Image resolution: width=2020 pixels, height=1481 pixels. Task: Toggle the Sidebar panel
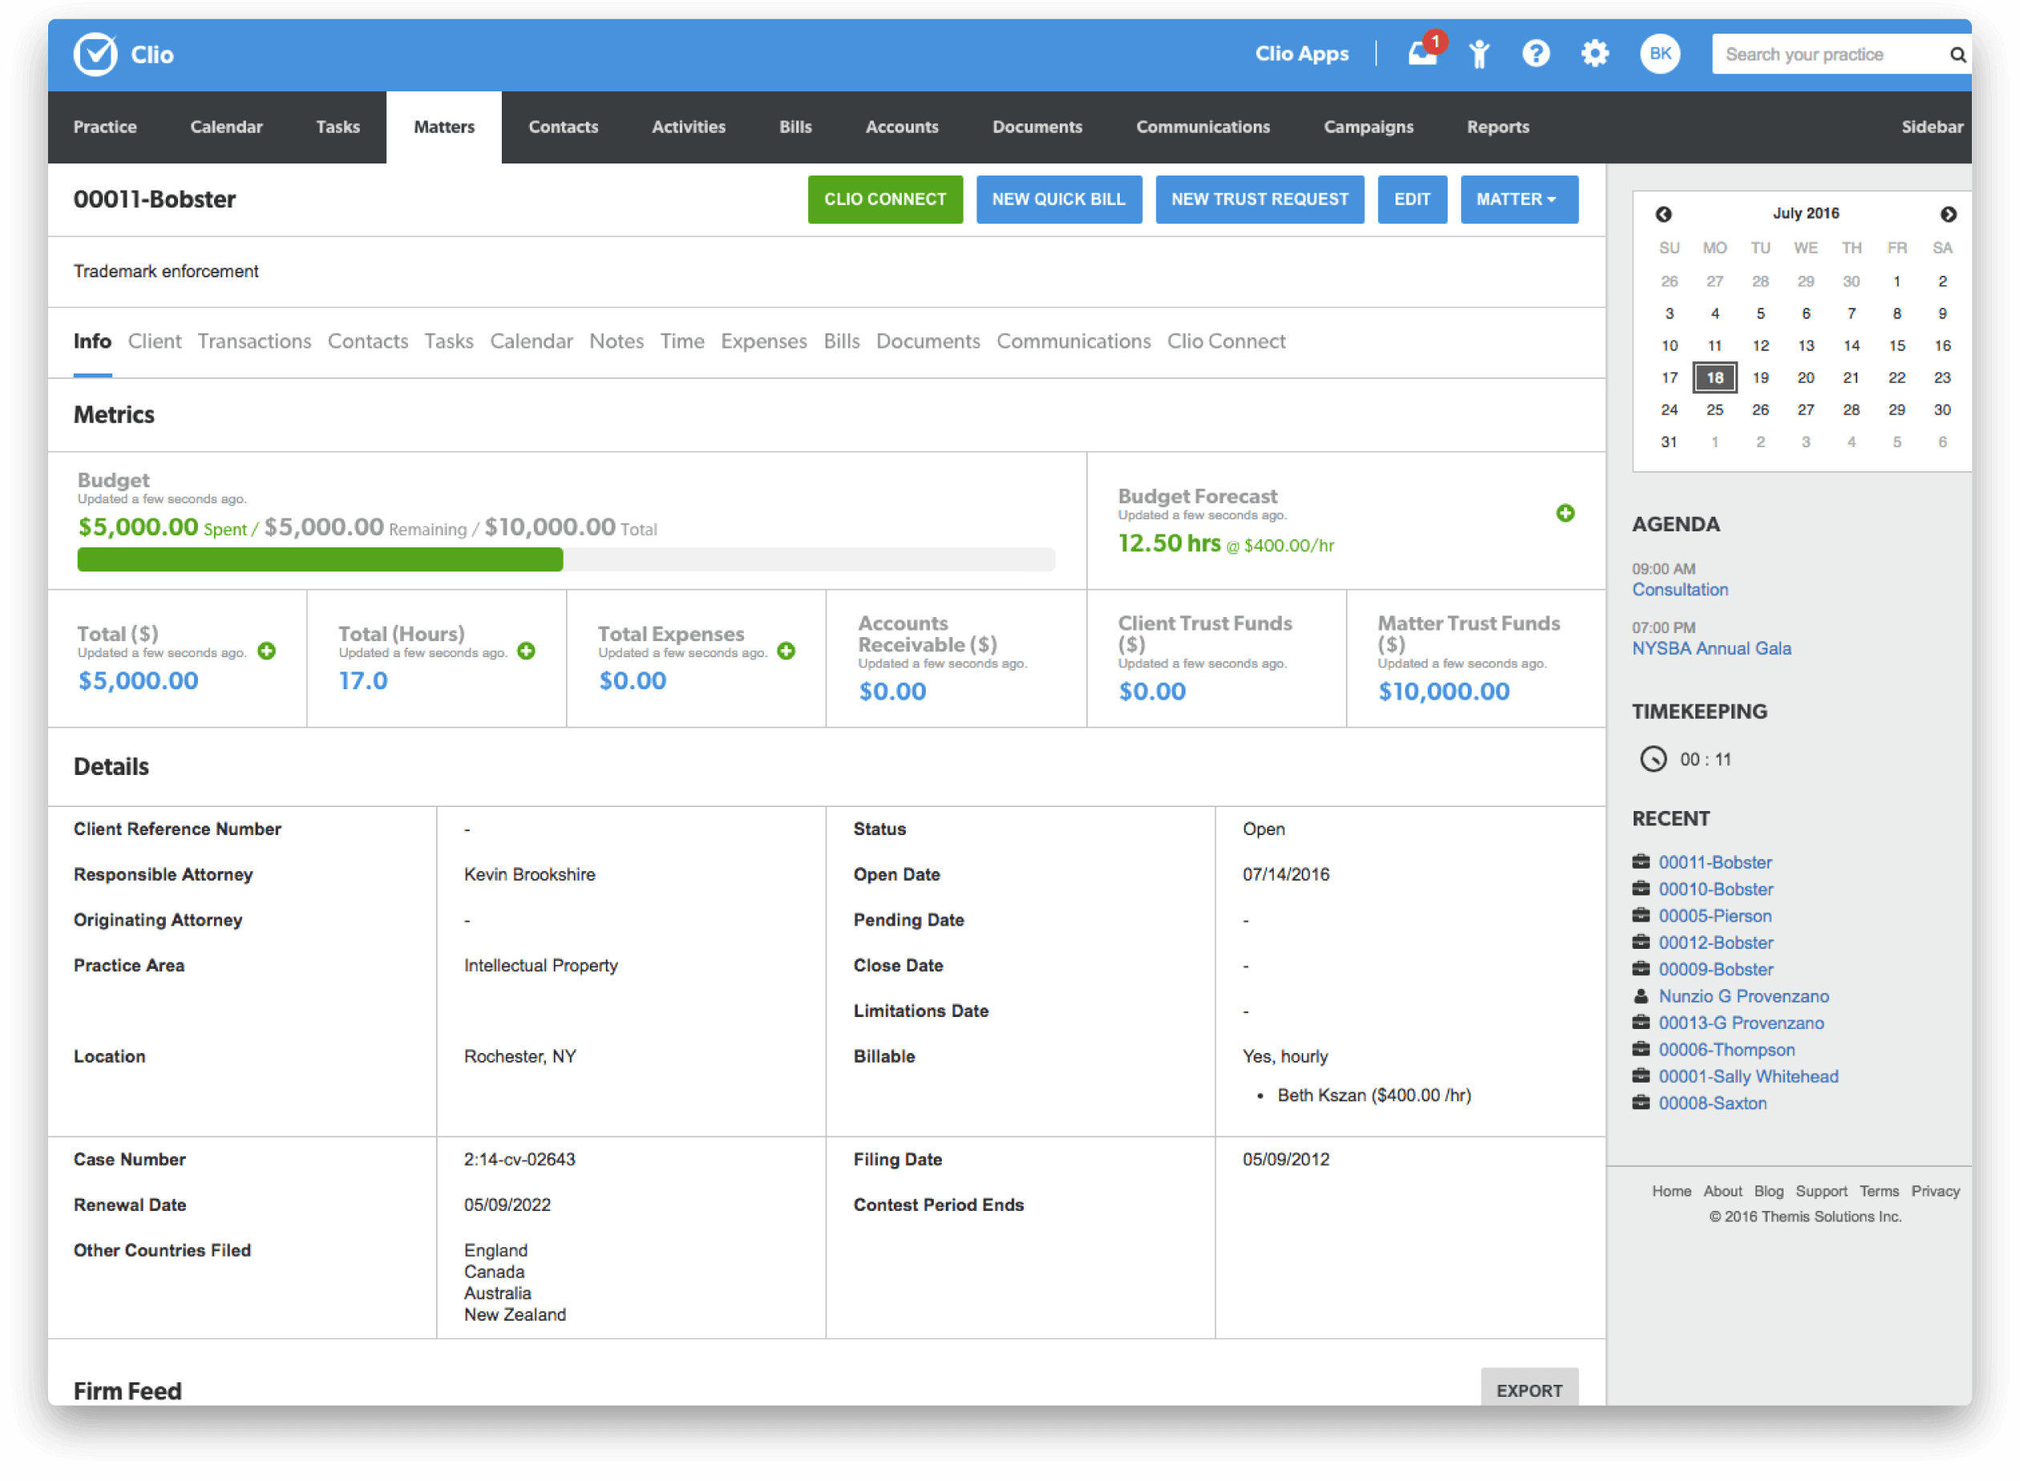[x=1931, y=127]
